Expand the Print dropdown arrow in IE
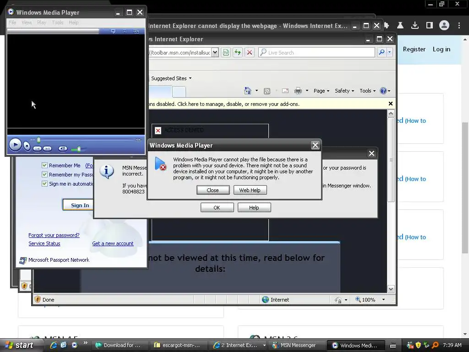The image size is (469, 352). (307, 91)
